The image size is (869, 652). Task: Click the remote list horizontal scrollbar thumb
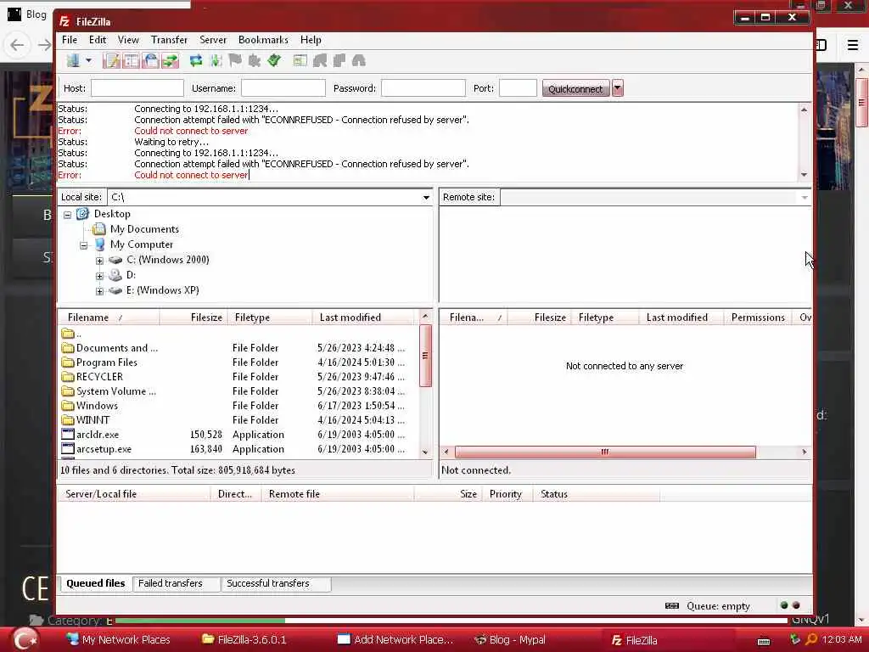click(605, 452)
